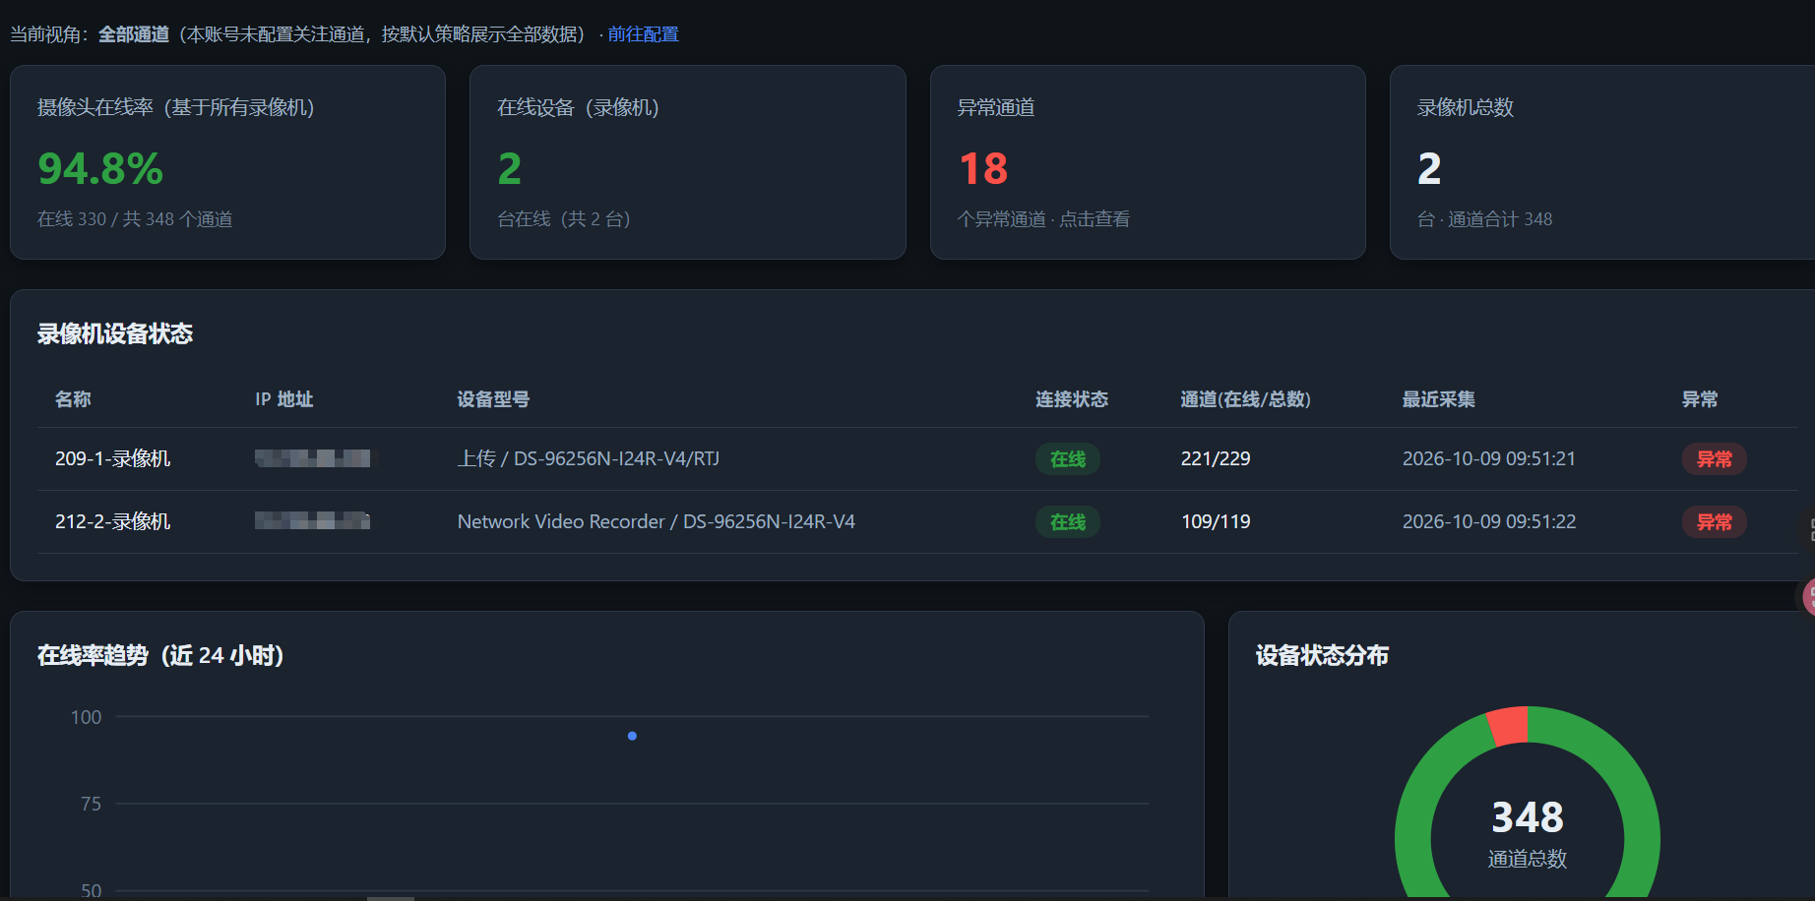1815x901 pixels.
Task: Click the 75 label on the chart axis
Action: (x=91, y=805)
